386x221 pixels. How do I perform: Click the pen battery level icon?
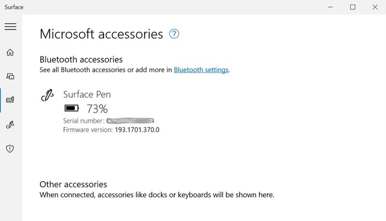pyautogui.click(x=71, y=108)
